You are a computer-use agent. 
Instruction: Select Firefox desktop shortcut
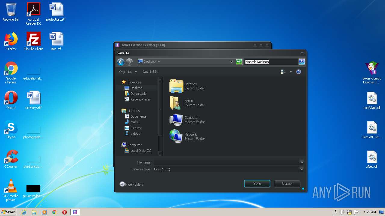point(11,41)
